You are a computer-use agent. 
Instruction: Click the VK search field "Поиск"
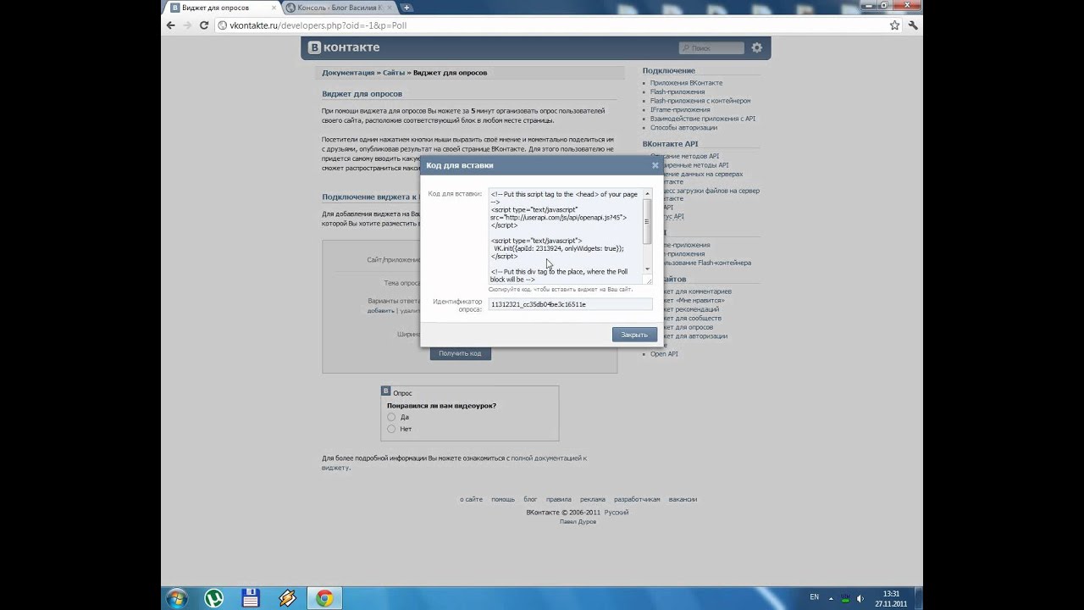[711, 48]
